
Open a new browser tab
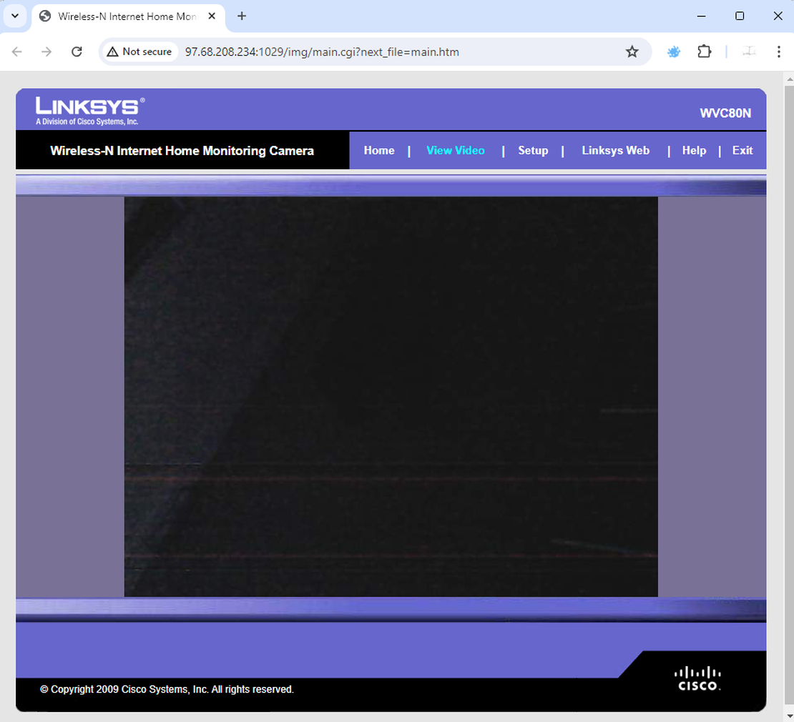tap(241, 16)
